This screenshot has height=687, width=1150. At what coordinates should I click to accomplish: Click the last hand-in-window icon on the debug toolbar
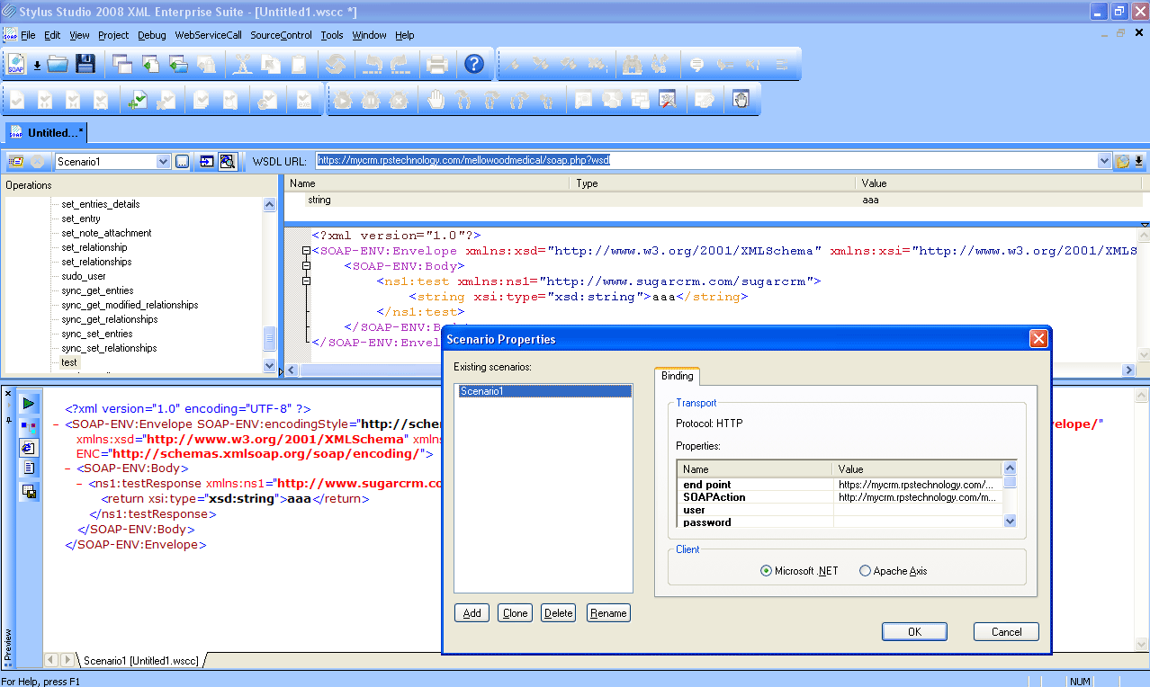(741, 100)
